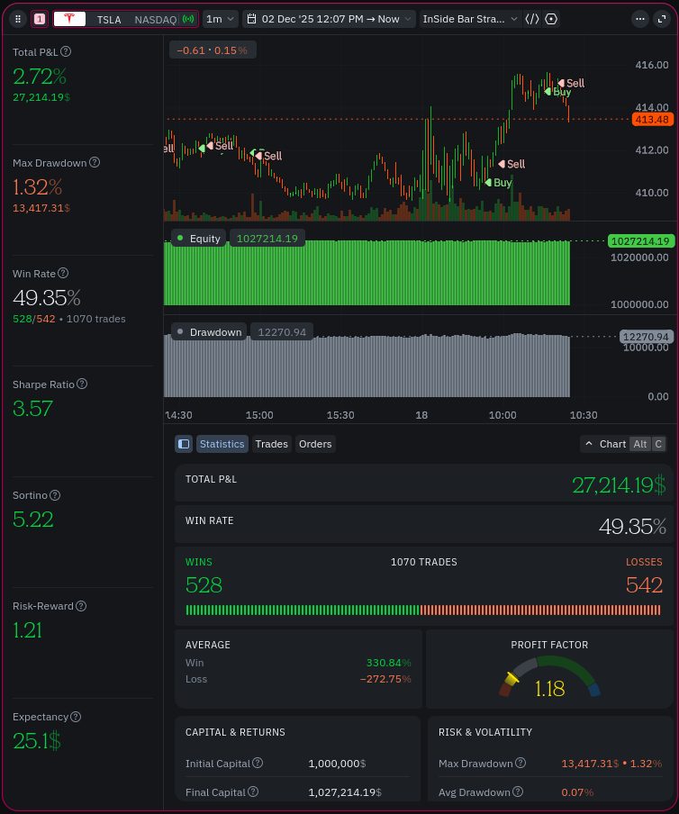This screenshot has height=814, width=679.
Task: Open Expectancy help icon
Action: (76, 717)
